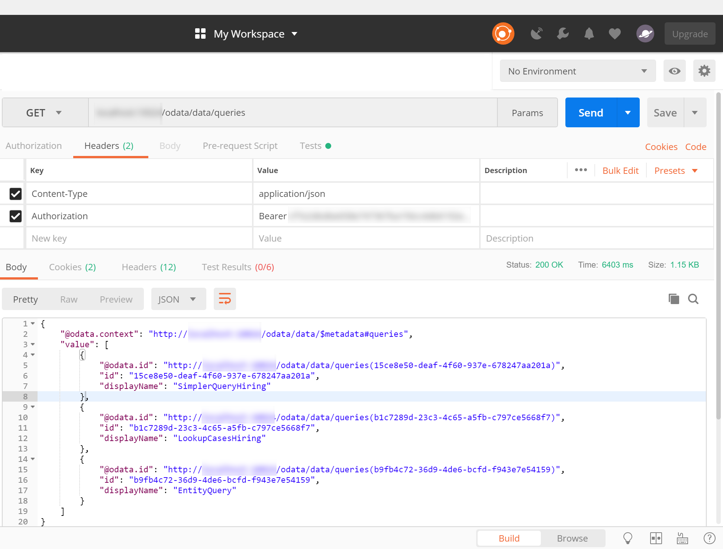Viewport: 723px width, 549px height.
Task: Select the No Environment dropdown
Action: [x=576, y=70]
